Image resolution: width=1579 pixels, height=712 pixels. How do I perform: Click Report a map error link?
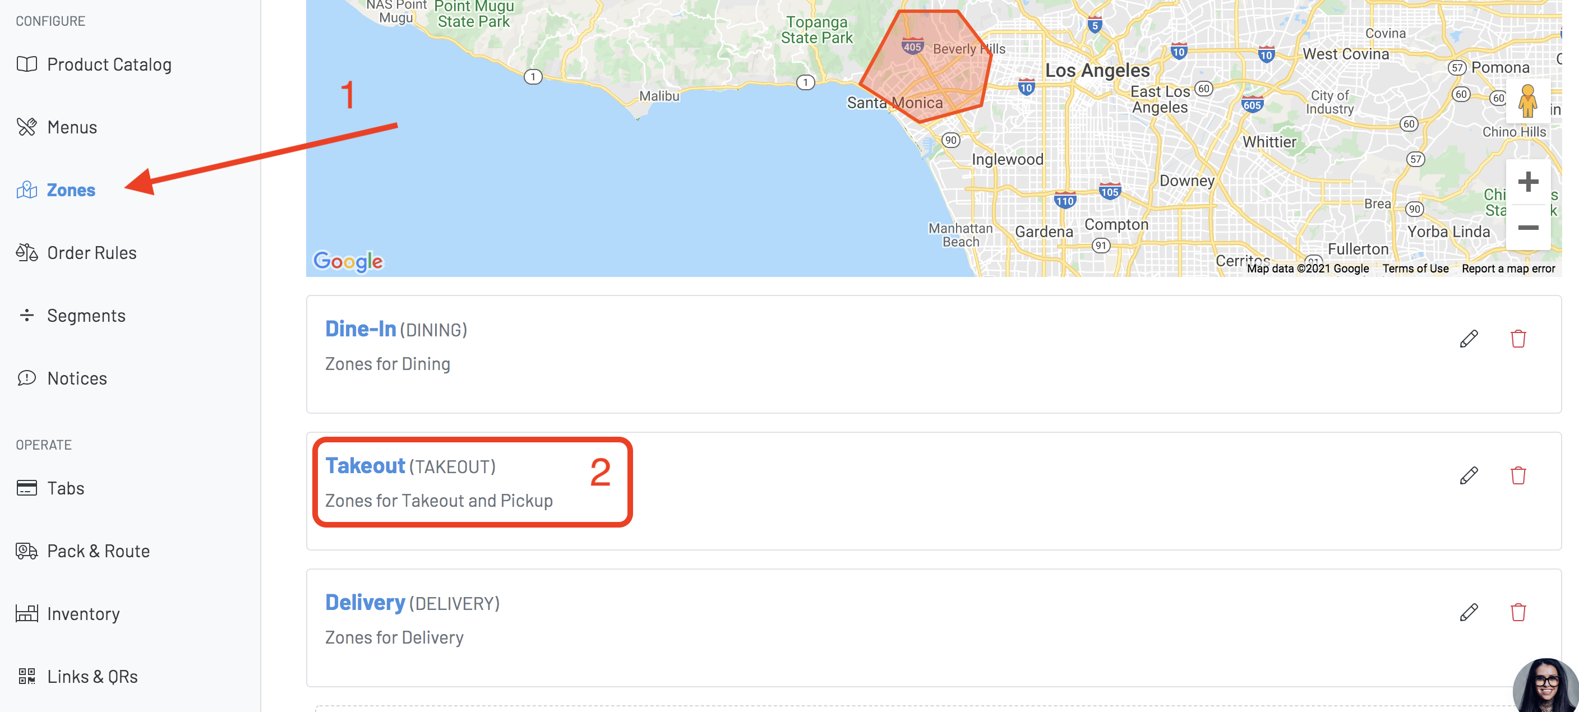click(1508, 269)
